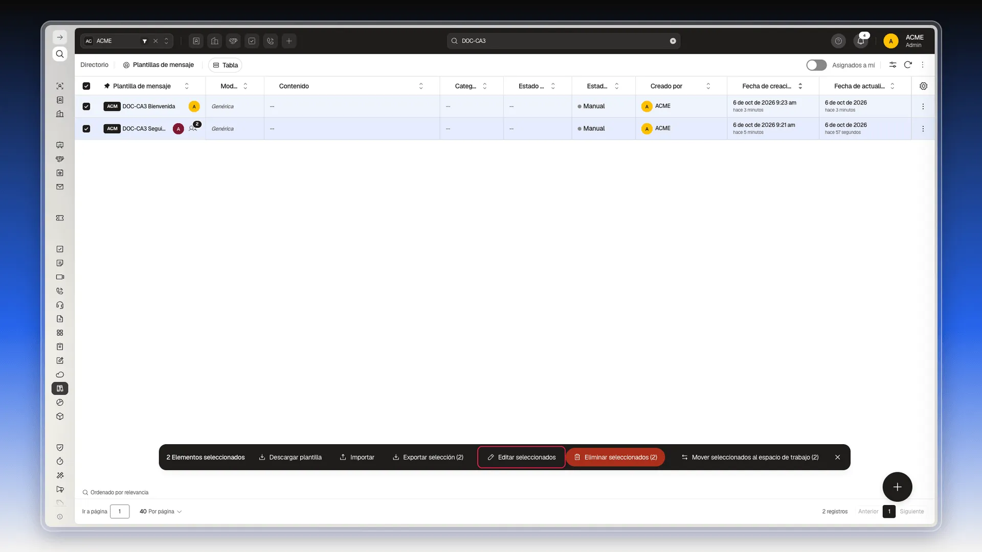This screenshot has height=552, width=982.
Task: Uncheck the select-all header checkbox
Action: pos(86,86)
